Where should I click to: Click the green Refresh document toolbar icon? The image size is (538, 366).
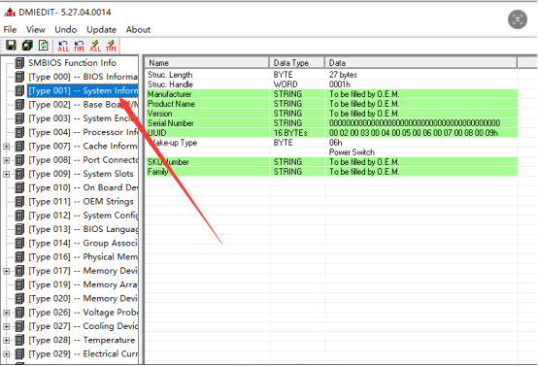tap(44, 46)
